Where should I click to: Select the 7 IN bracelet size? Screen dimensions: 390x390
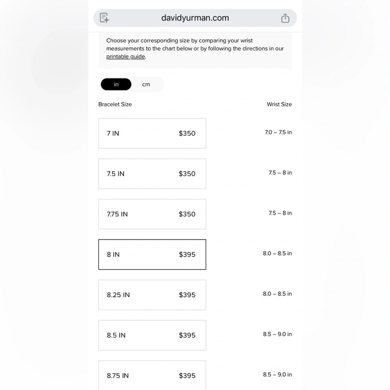[x=152, y=133]
